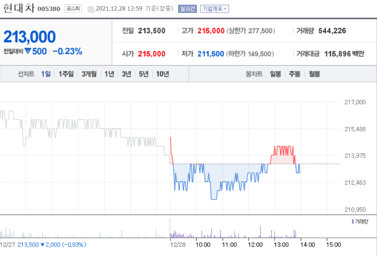
Task: Click the stock code 005380
Action: (x=49, y=9)
